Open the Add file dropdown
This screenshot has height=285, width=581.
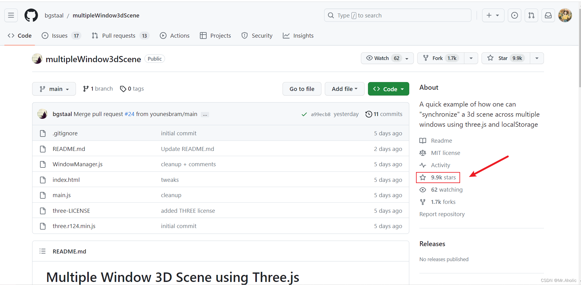point(345,89)
